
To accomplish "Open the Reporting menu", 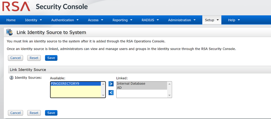I will tap(122, 20).
